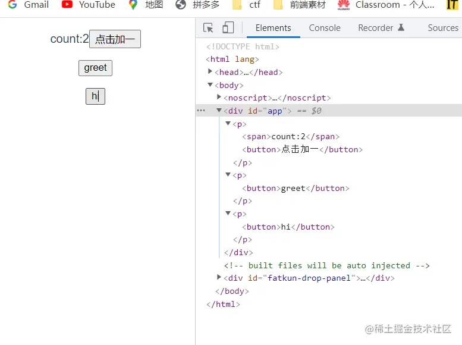
Task: Select the html lang line in DOM tree
Action: pos(232,59)
